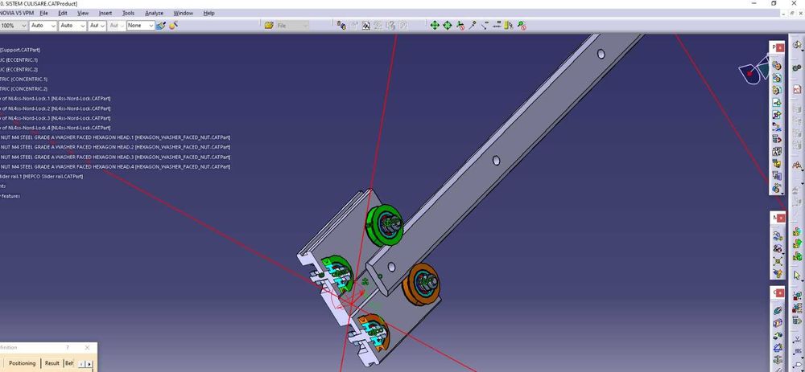Click the Graph Tree Reordering icon

[x=777, y=138]
